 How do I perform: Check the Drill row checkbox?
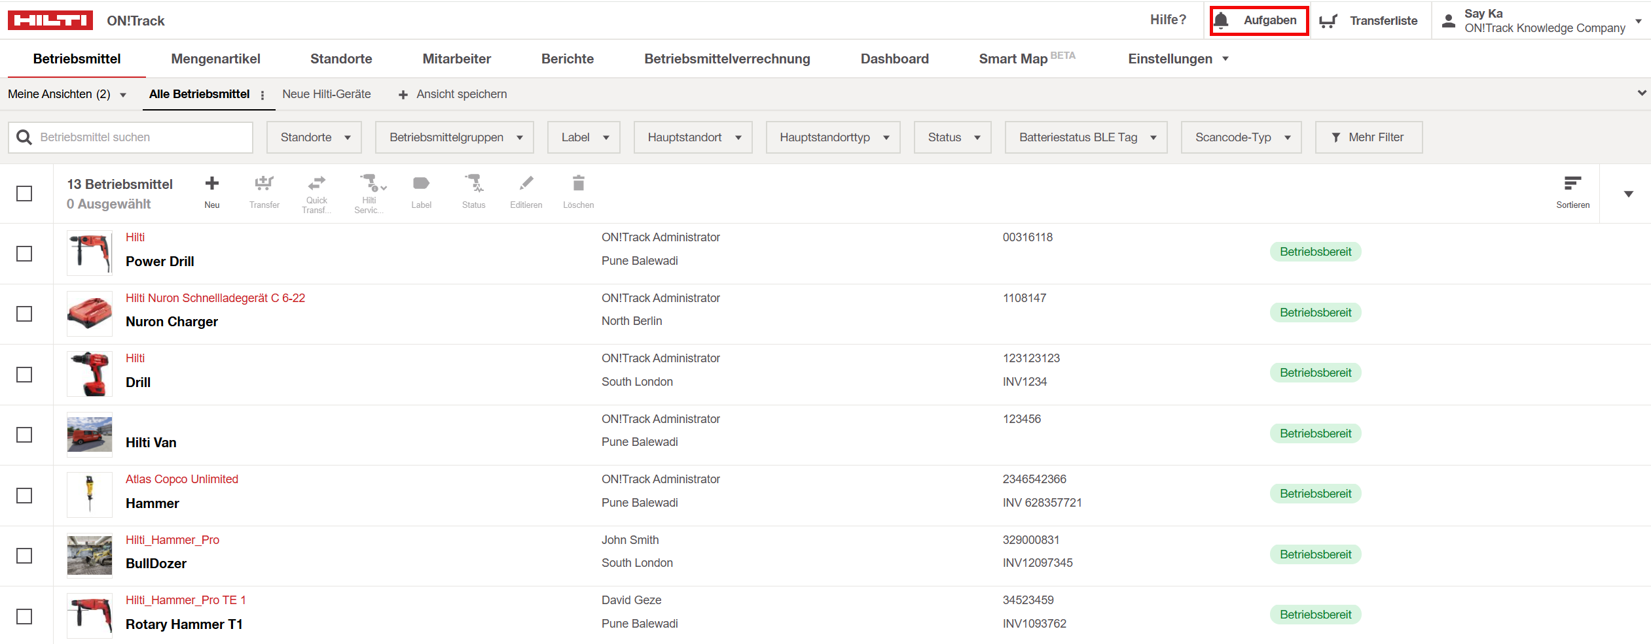click(x=24, y=375)
